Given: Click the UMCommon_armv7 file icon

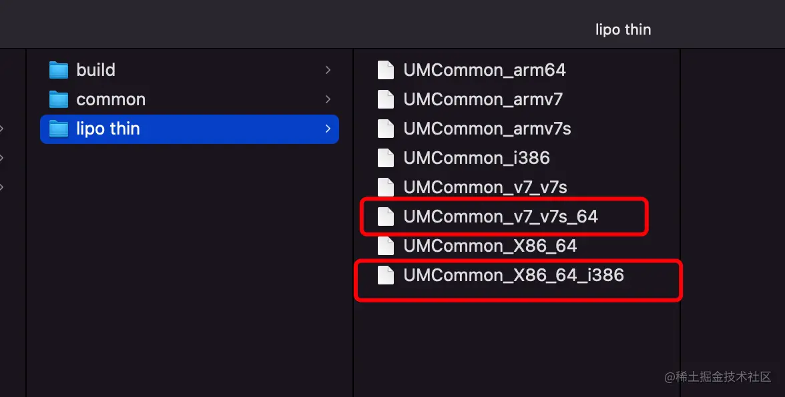Looking at the screenshot, I should pyautogui.click(x=386, y=99).
